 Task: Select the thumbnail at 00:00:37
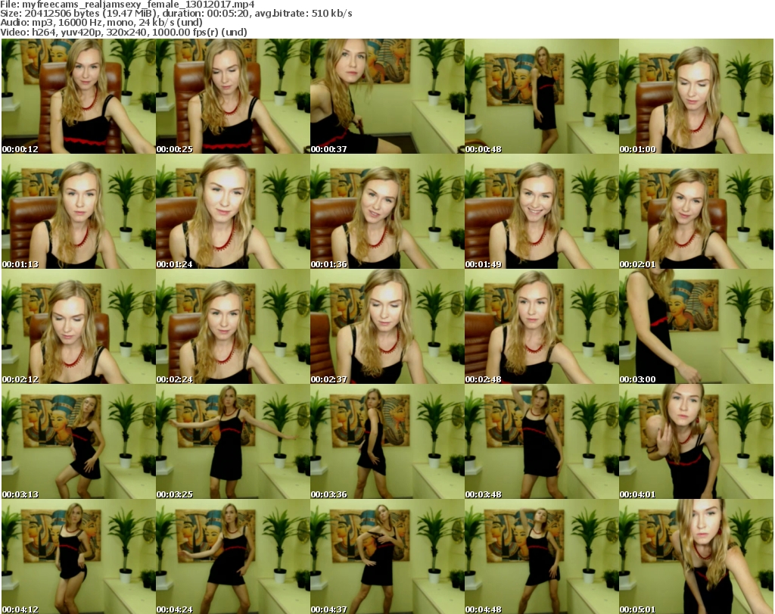[387, 96]
